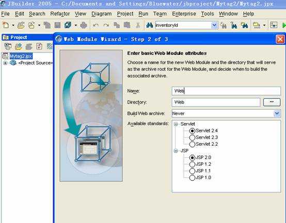The width and height of the screenshot is (286, 223).
Task: Click the Project Source tree item label
Action: 36,63
